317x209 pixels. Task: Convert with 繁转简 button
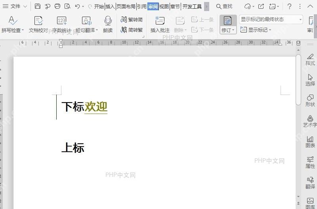coord(132,19)
